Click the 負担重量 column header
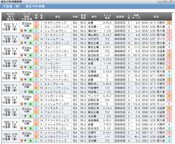 [x=83, y=17]
